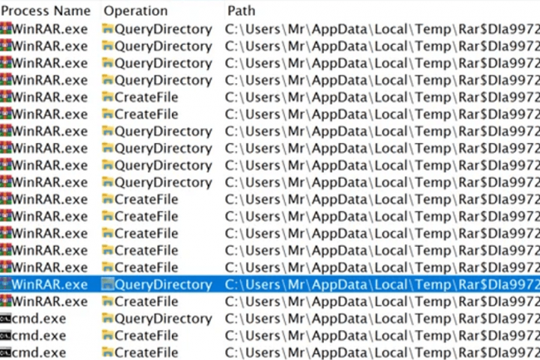Select CreateFile text in the bottommost cmd.exe row
This screenshot has width=540, height=360.
[x=146, y=353]
